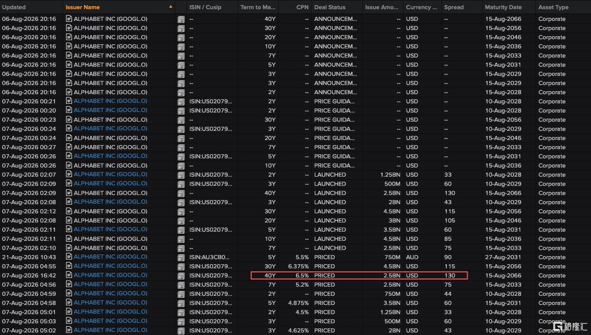Click calculator icon in the AUD priced row

coord(181,258)
